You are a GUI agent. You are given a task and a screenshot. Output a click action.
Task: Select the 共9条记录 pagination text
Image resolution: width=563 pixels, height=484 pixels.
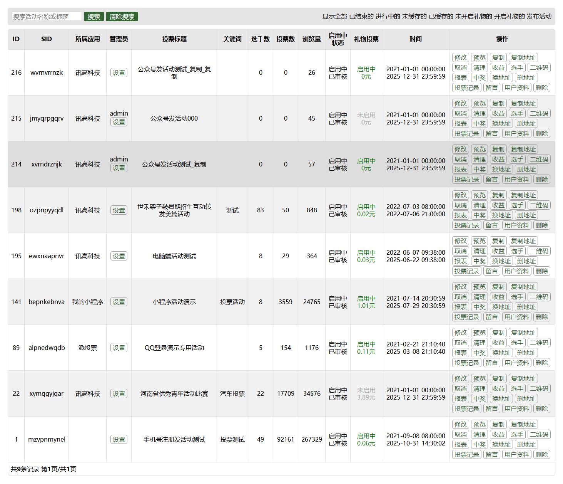tap(25, 469)
